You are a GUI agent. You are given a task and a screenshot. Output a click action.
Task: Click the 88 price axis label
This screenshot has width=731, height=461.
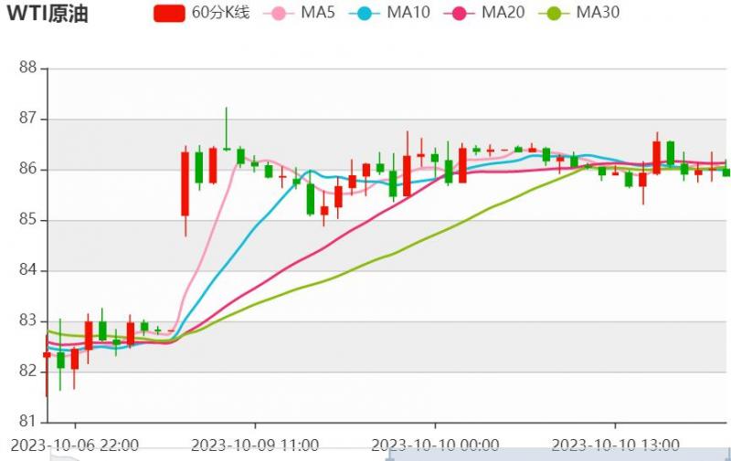(28, 68)
